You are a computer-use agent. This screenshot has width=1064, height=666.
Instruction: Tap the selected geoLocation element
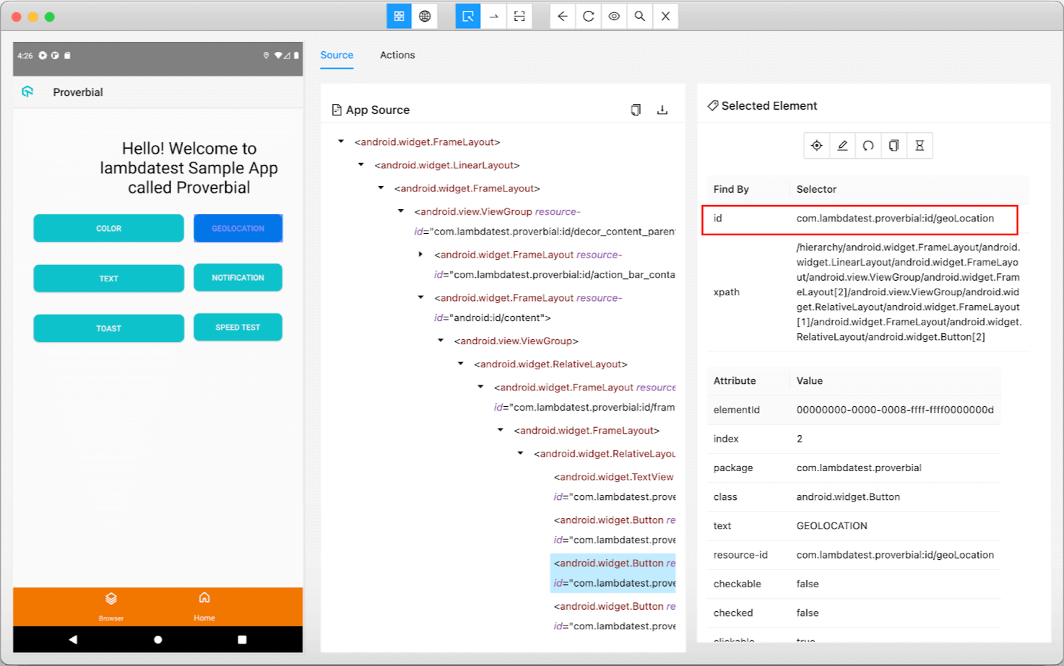coord(817,145)
